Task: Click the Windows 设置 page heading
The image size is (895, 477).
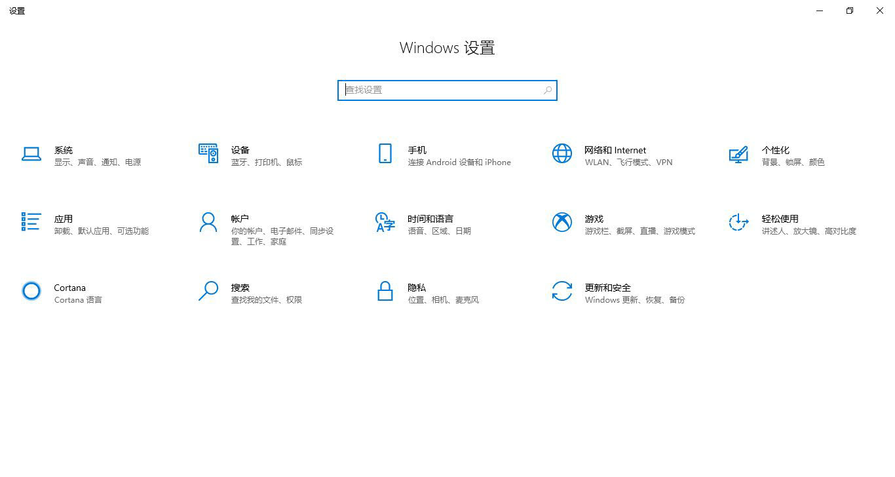Action: pyautogui.click(x=447, y=48)
